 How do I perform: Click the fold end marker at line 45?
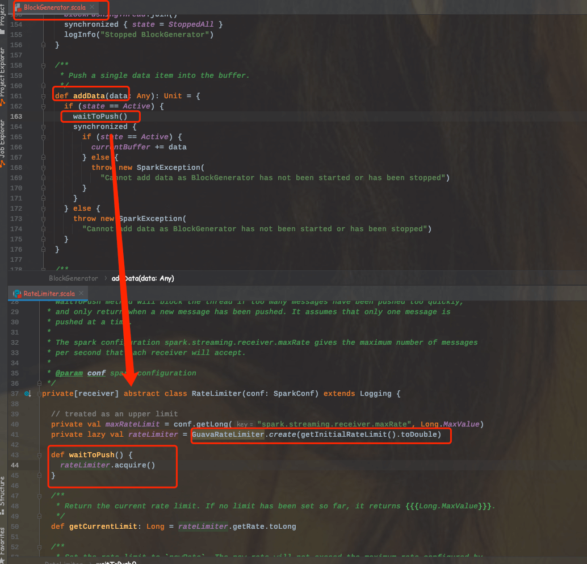coord(39,475)
